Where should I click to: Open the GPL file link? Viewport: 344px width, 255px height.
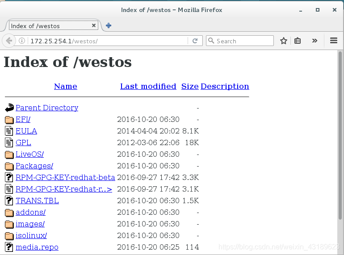[x=23, y=142]
